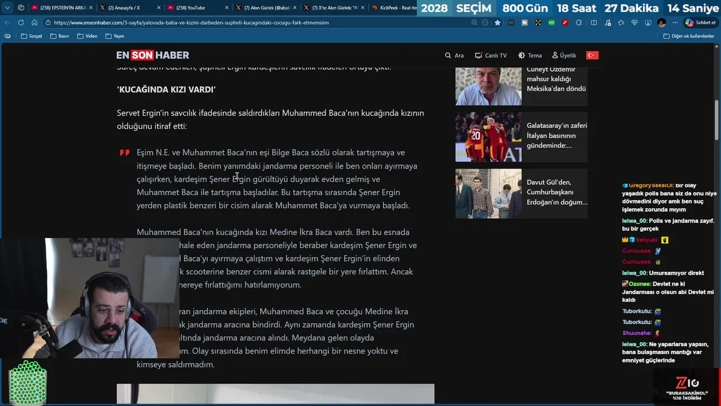
Task: Open the green HDX extension icon
Action: pos(551,23)
